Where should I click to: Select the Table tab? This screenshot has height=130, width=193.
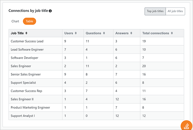click(x=29, y=21)
